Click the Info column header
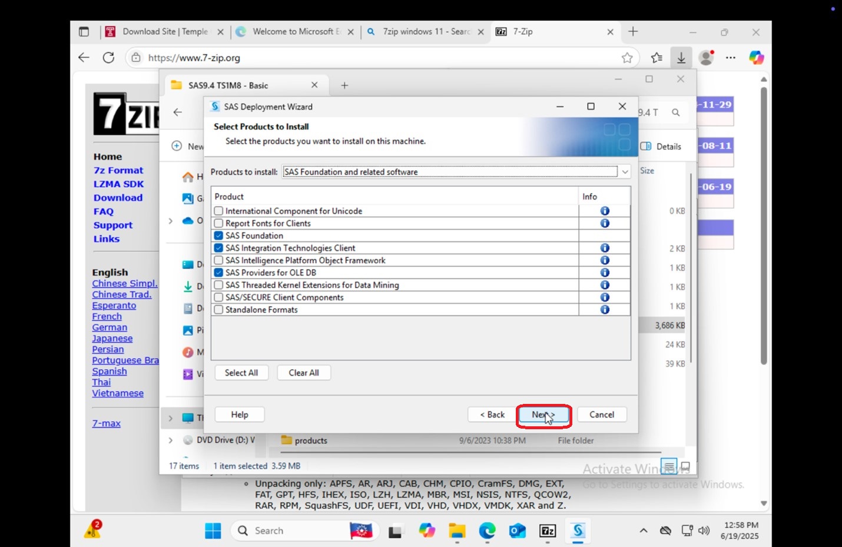Screen dimensions: 842x547 (x=605, y=197)
